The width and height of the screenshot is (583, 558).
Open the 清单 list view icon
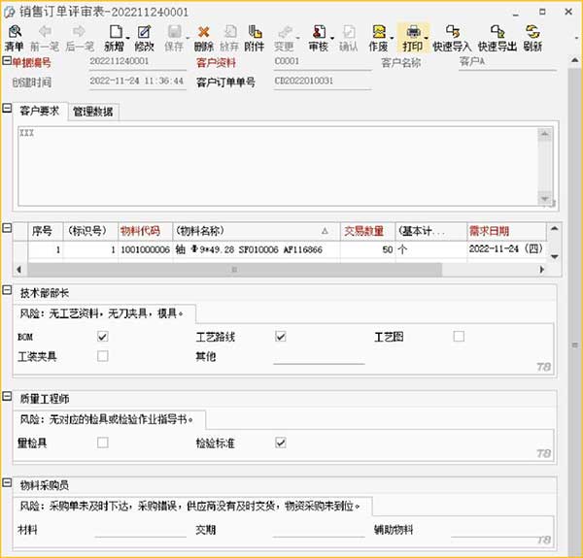point(15,38)
